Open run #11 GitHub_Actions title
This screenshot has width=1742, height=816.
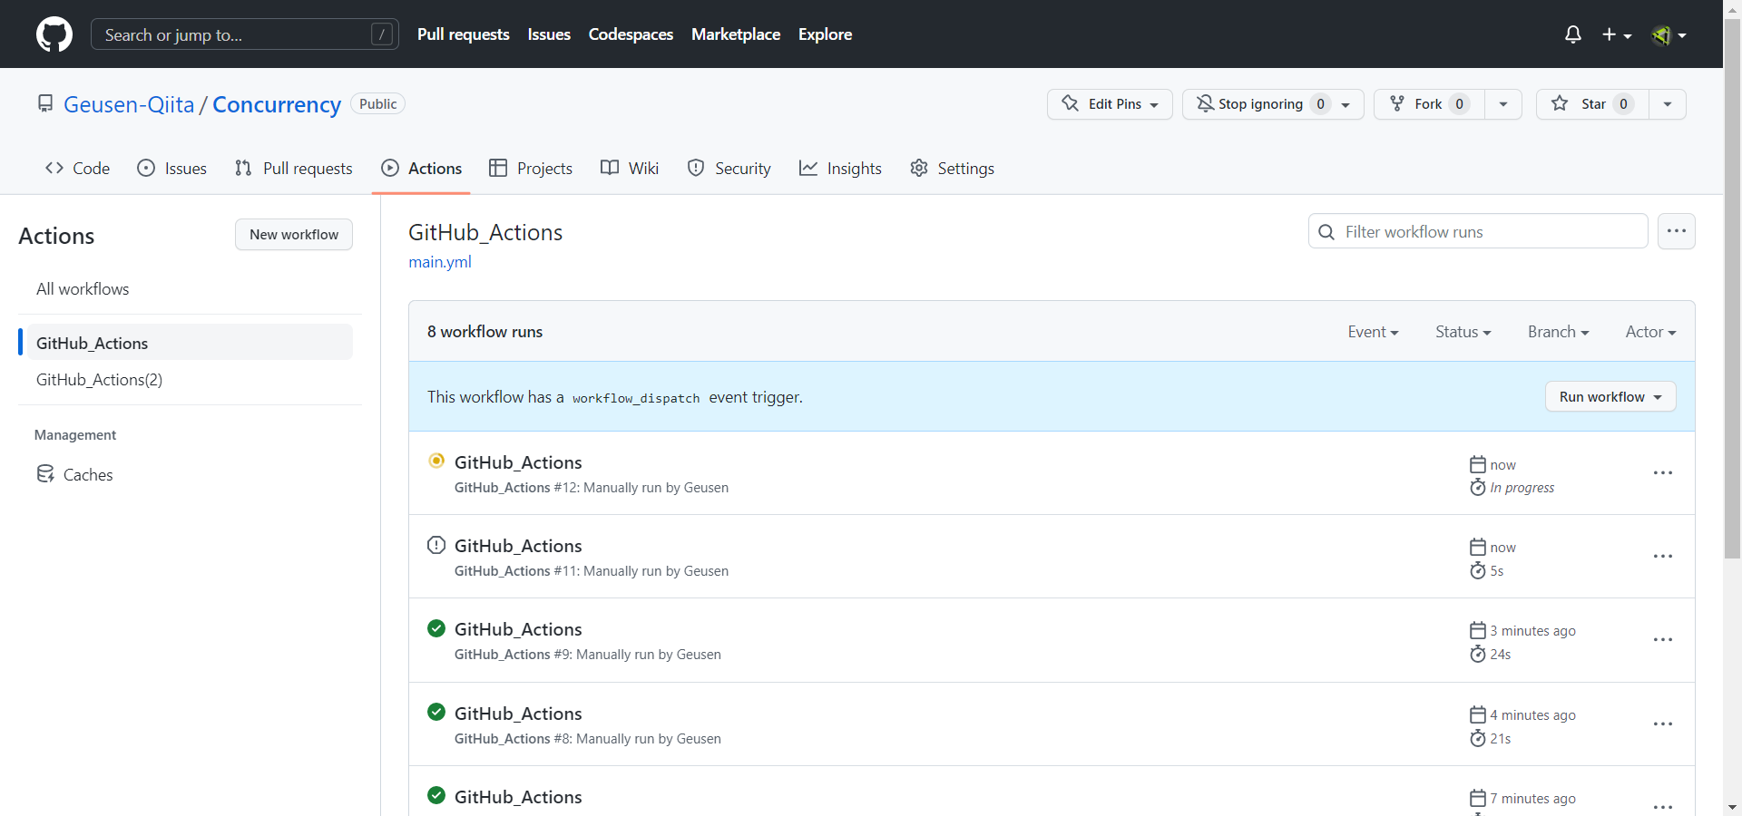click(x=518, y=546)
